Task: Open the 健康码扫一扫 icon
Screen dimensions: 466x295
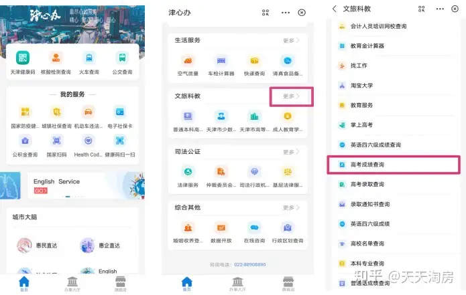Action: coord(120,140)
